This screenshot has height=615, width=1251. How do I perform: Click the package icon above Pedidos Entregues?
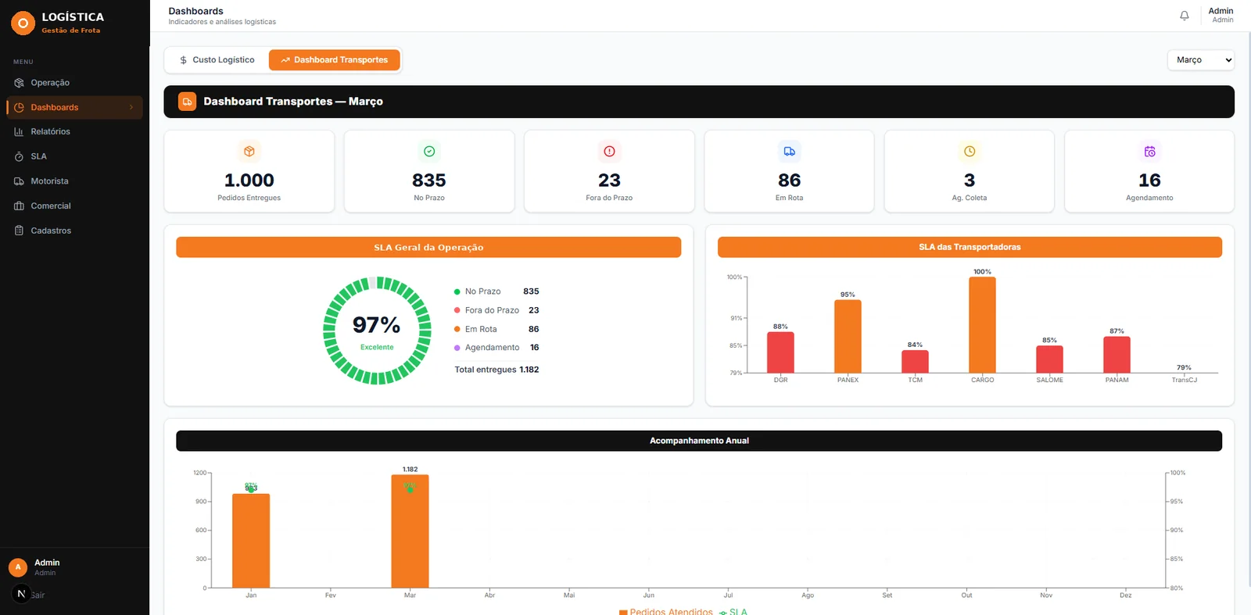click(x=249, y=152)
